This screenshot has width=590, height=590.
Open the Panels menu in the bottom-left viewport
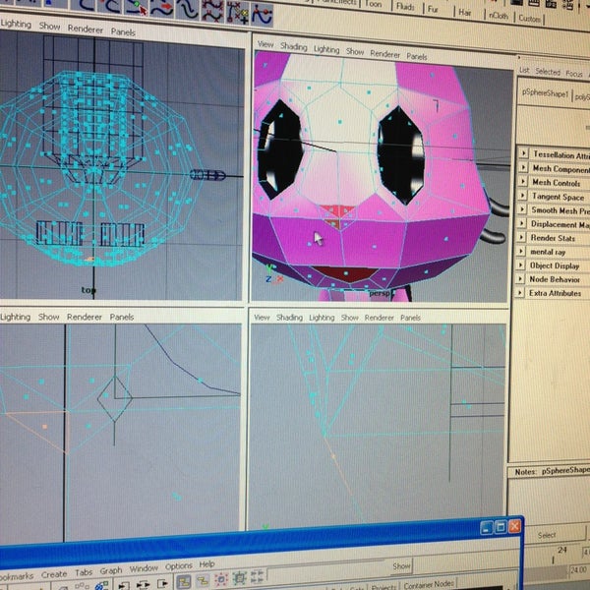click(122, 317)
